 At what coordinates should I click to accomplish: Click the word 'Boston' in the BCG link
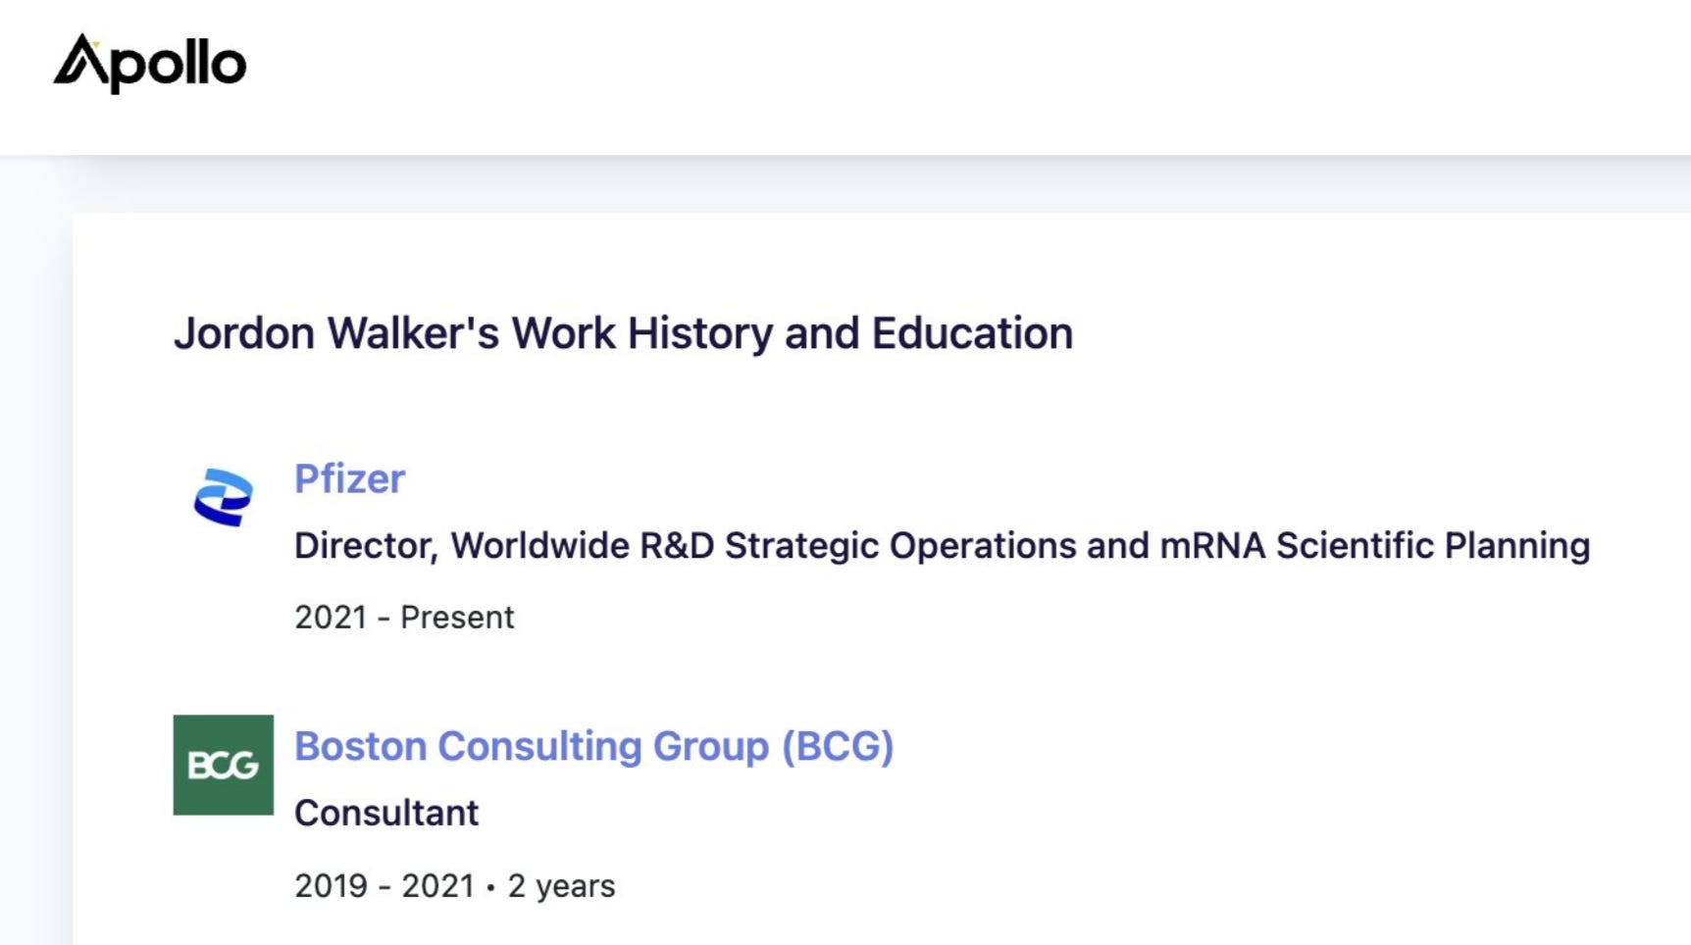(x=360, y=747)
